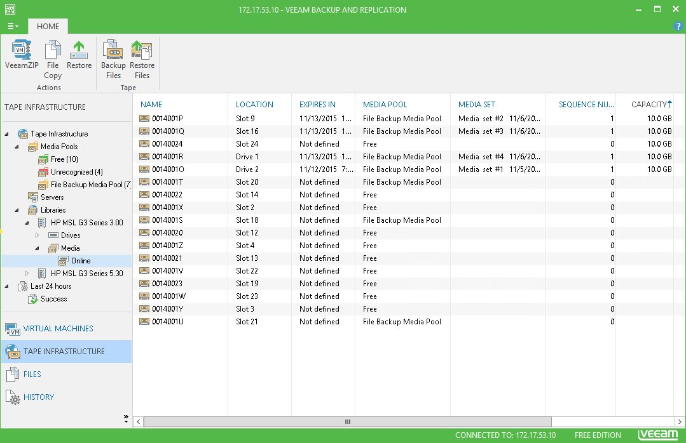Viewport: 686px width, 443px height.
Task: Click the scroll left arrow
Action: pyautogui.click(x=138, y=421)
